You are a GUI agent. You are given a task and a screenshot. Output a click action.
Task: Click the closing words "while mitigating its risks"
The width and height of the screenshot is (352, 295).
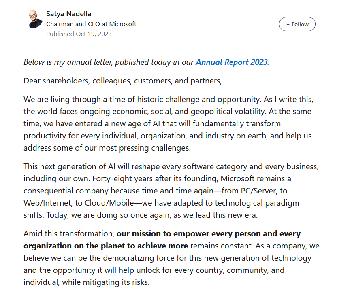click(106, 282)
